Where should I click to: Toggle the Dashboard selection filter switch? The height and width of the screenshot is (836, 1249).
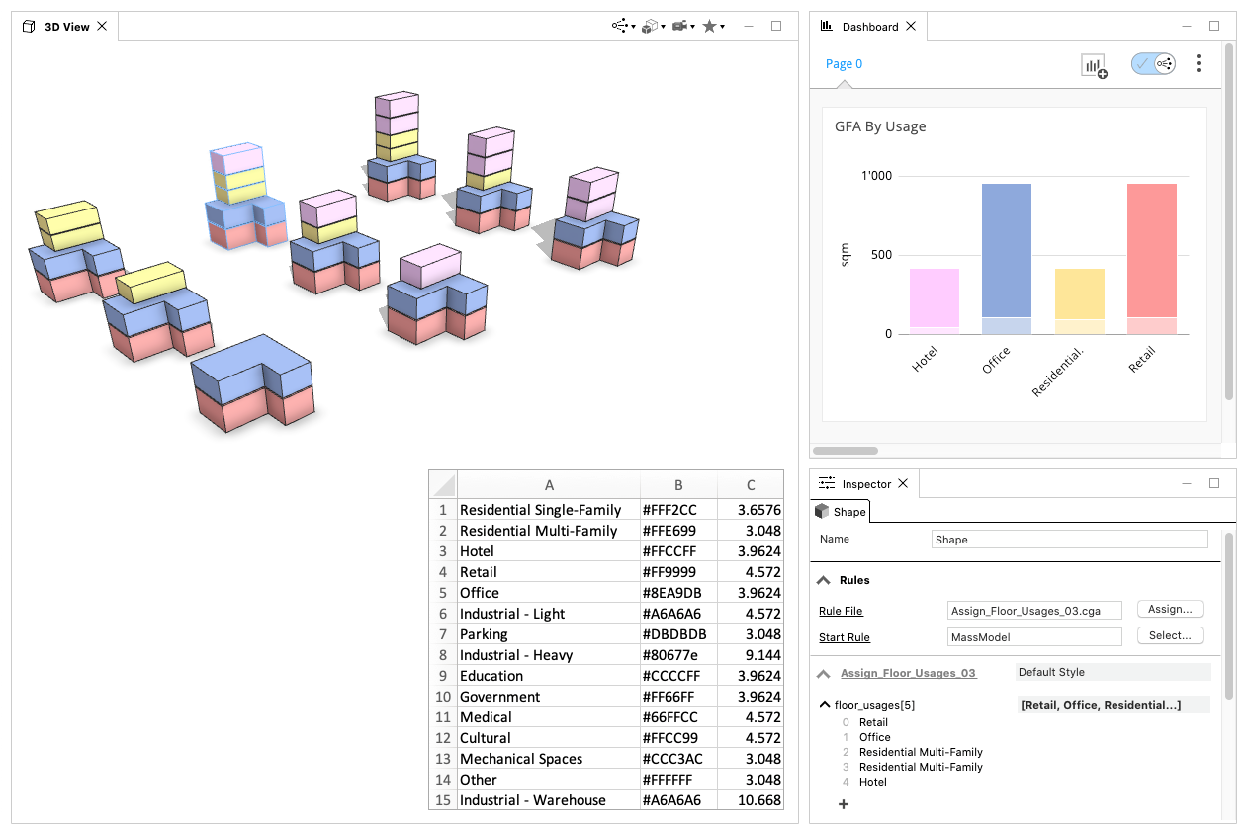click(1153, 64)
